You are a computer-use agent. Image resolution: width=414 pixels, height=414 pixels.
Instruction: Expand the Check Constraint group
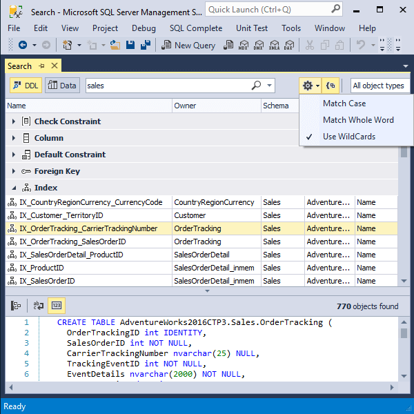coord(14,121)
